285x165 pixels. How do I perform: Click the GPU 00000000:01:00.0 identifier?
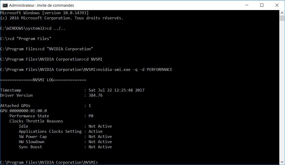pyautogui.click(x=24, y=111)
